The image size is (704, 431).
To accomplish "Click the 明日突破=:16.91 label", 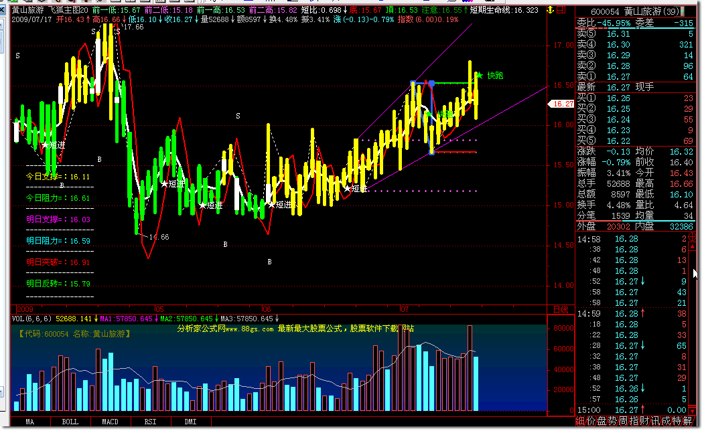I will pyautogui.click(x=58, y=262).
